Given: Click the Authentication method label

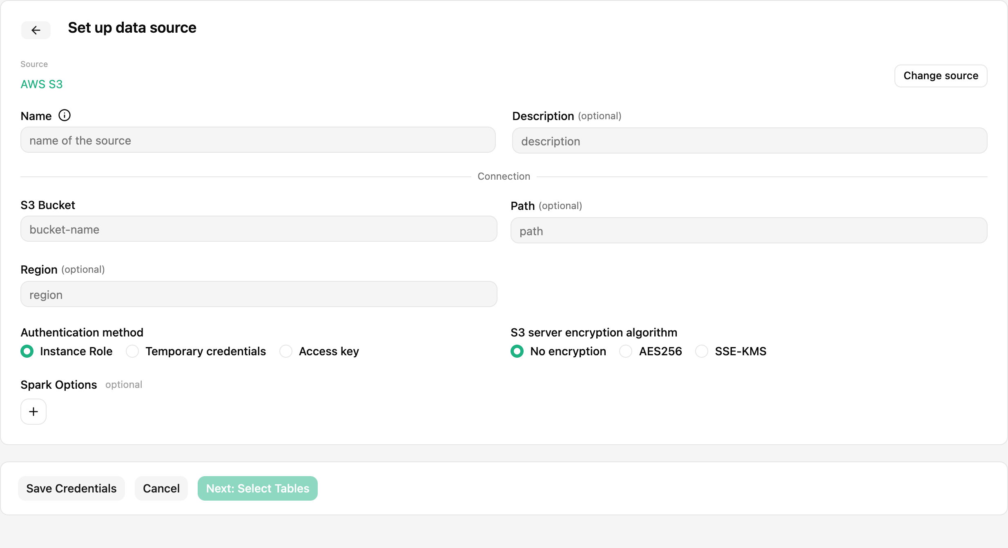Looking at the screenshot, I should [x=82, y=332].
